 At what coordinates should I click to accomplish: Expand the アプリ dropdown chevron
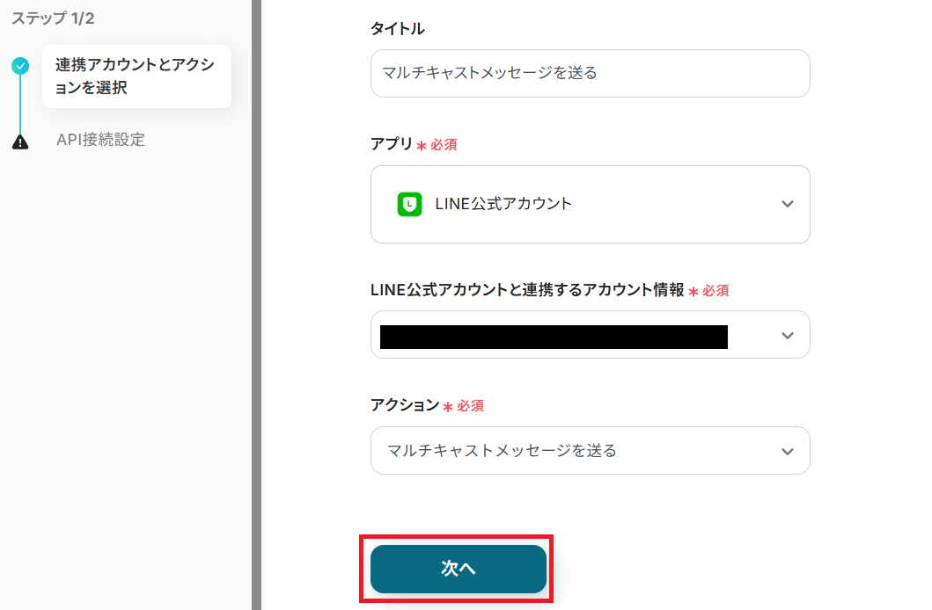tap(787, 204)
